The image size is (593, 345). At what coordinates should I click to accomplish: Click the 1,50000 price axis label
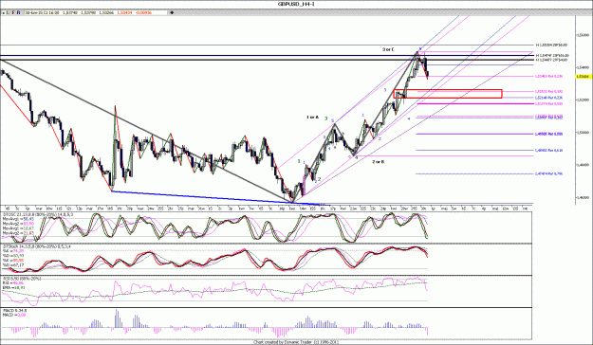click(x=584, y=133)
